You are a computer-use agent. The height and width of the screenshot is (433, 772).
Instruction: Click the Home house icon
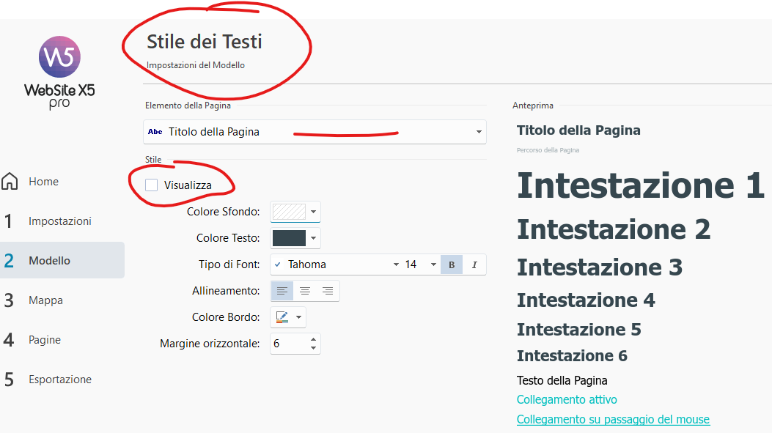pos(10,181)
